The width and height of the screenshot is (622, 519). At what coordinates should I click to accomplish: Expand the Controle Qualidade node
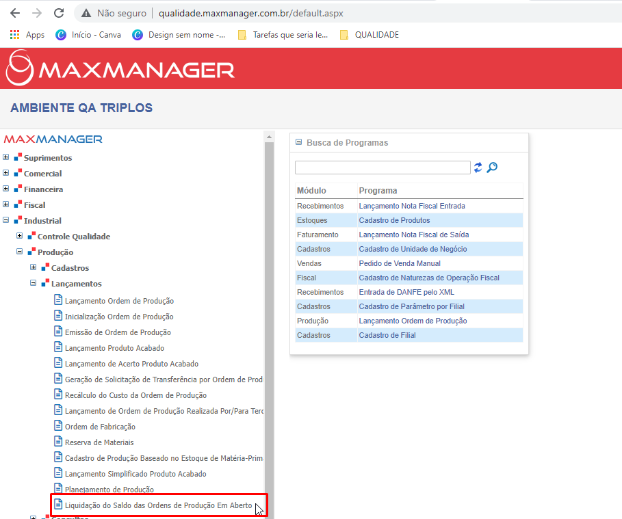click(19, 236)
